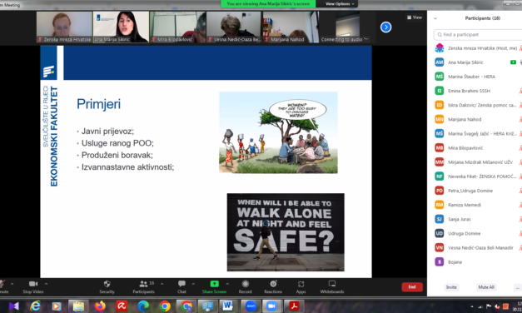The image size is (522, 313).
Task: Expand the Share Screen options arrow
Action: pos(227,284)
